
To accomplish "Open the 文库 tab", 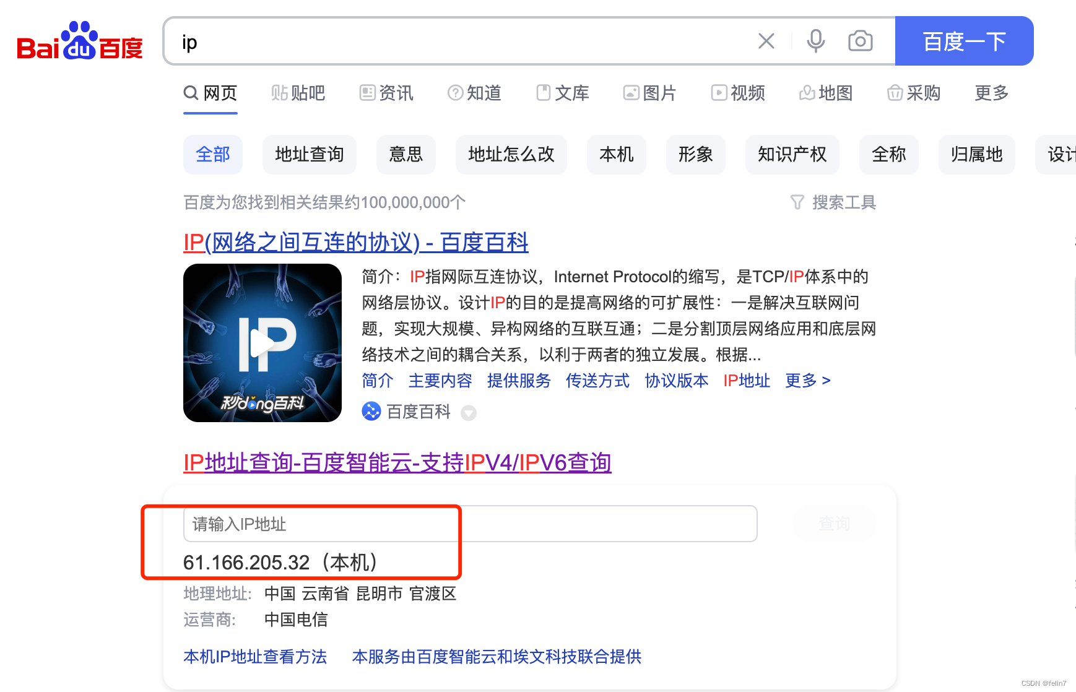I will point(562,93).
